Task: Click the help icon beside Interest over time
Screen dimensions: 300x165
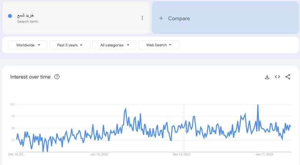Action: click(x=57, y=77)
